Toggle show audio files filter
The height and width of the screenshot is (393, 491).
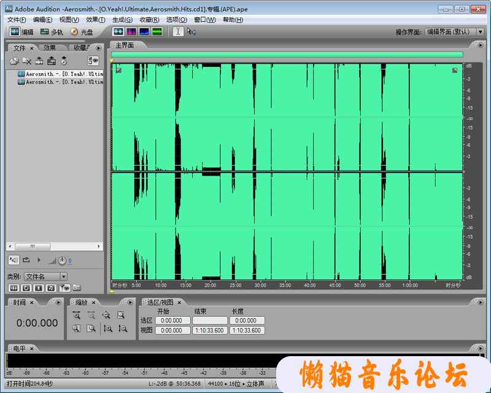14,288
